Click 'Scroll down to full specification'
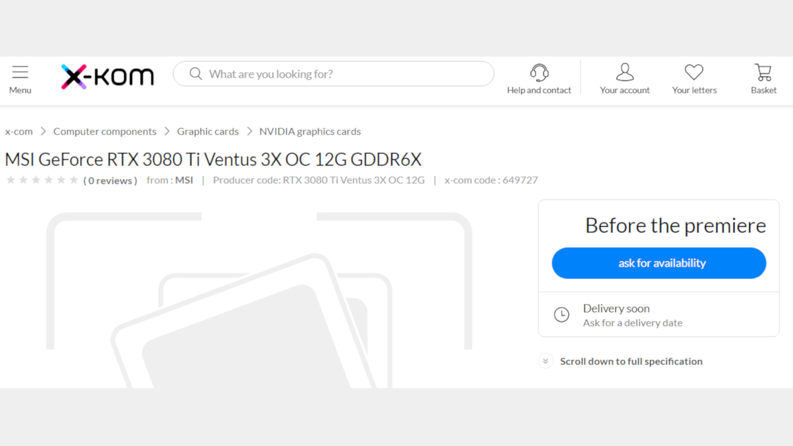Screen dimensions: 793x446 click(x=631, y=361)
